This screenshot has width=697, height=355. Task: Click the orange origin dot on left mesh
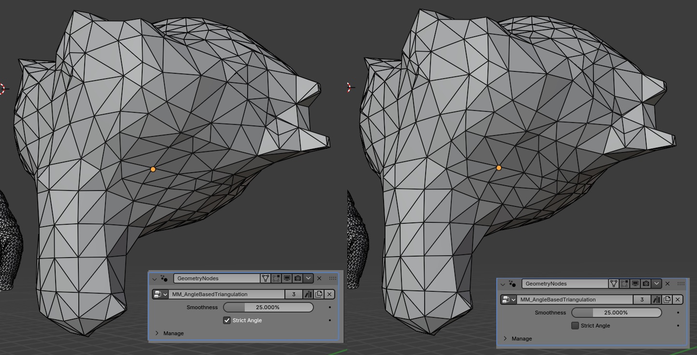pos(153,169)
